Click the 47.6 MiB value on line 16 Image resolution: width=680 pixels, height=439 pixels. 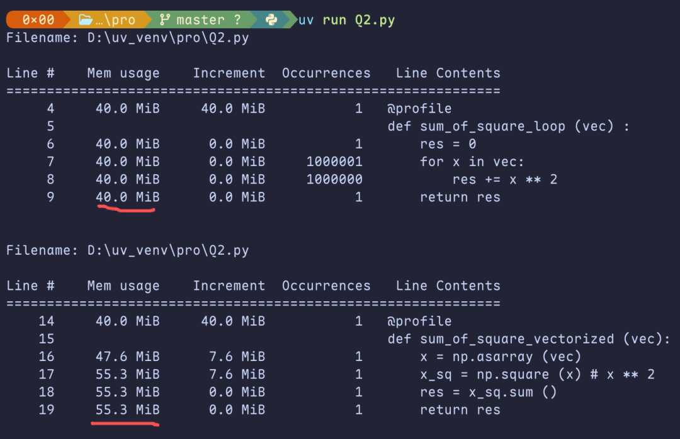(127, 357)
